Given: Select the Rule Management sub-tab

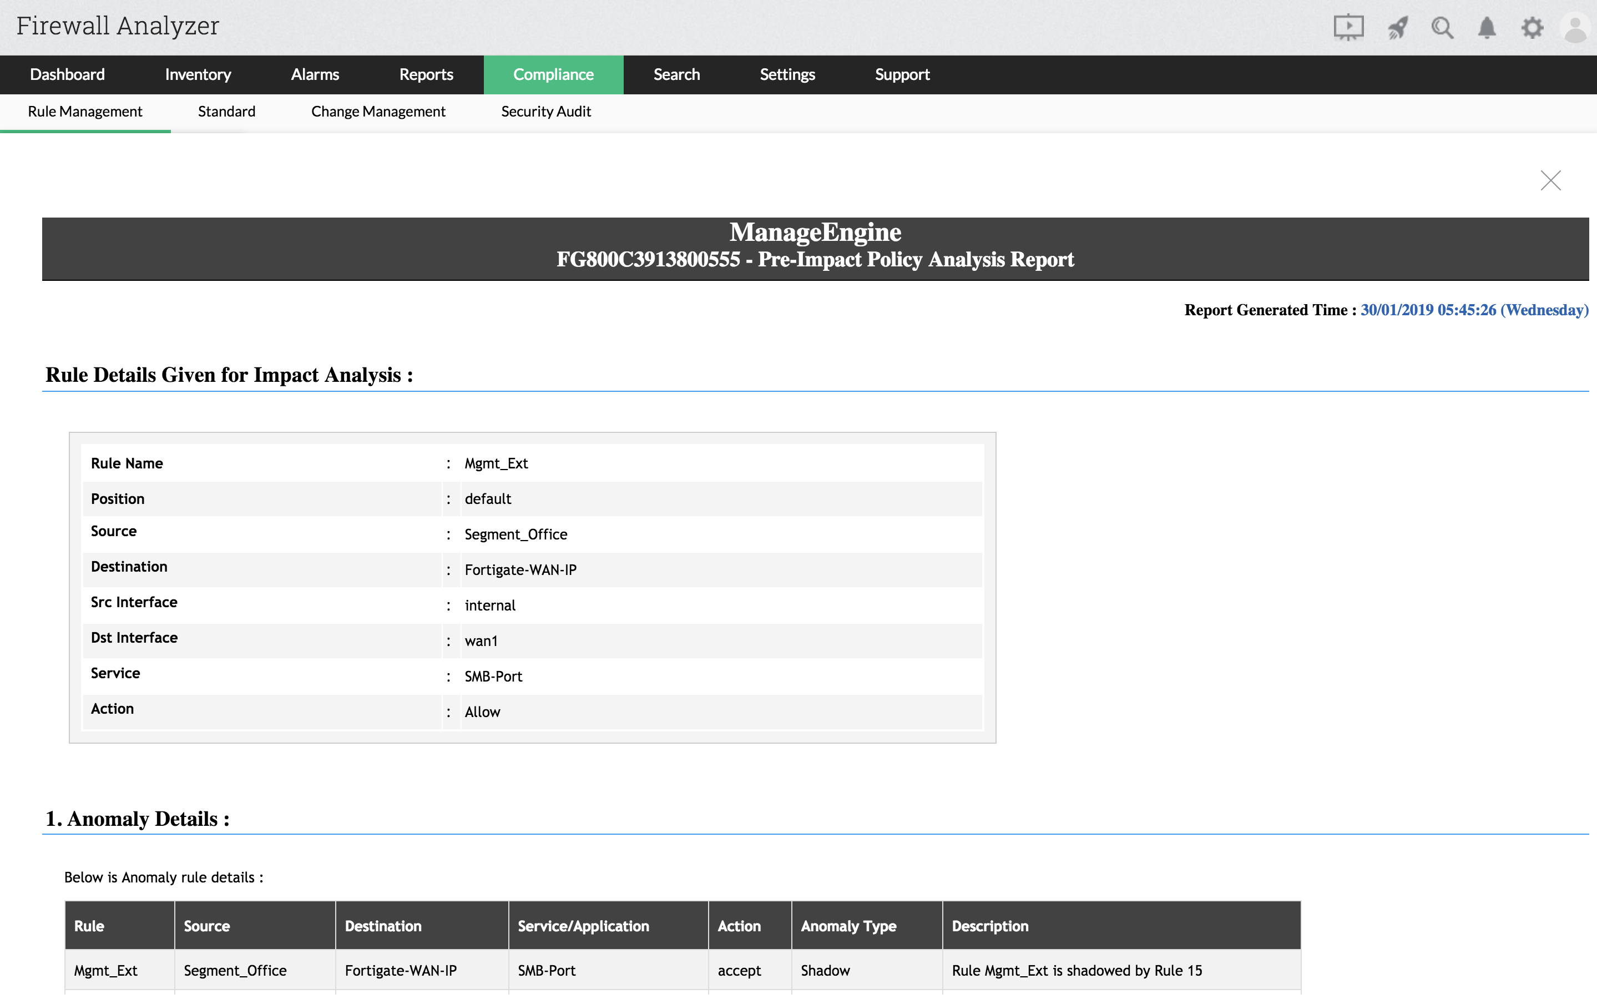Looking at the screenshot, I should pyautogui.click(x=84, y=112).
